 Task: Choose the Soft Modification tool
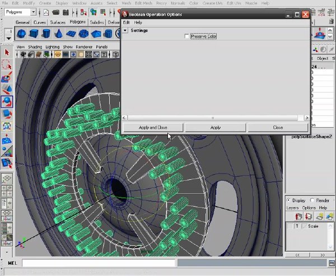pos(7,139)
